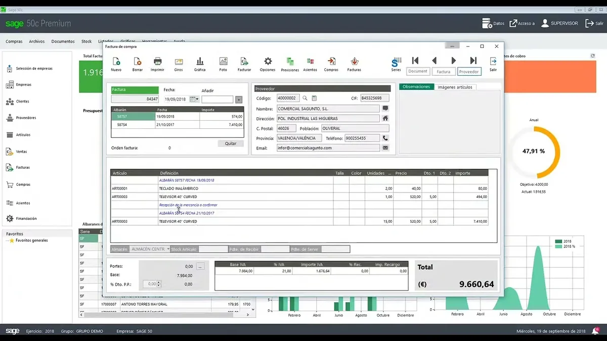Switch to Imágenes artículos tab
The height and width of the screenshot is (341, 607).
point(455,87)
